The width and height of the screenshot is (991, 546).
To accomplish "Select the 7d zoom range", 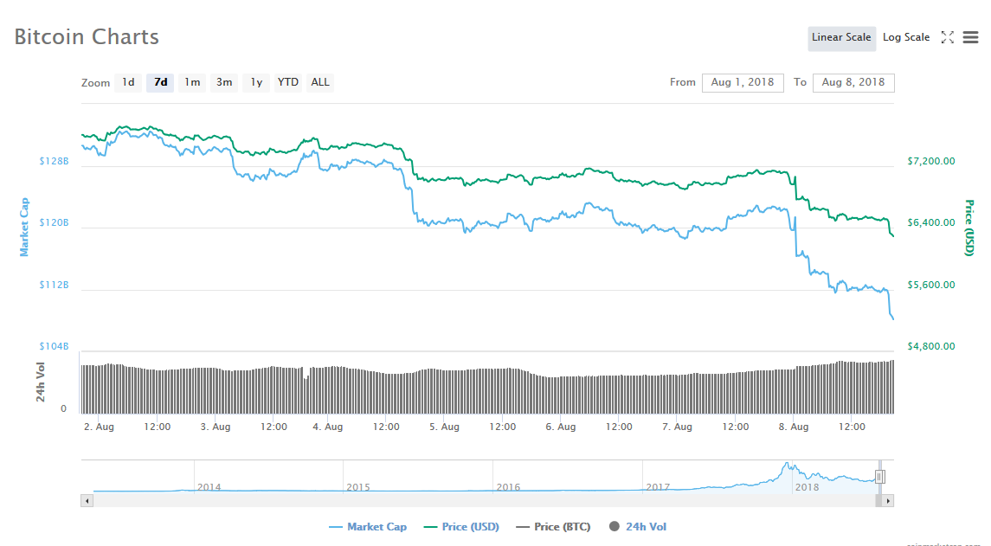I will click(160, 82).
